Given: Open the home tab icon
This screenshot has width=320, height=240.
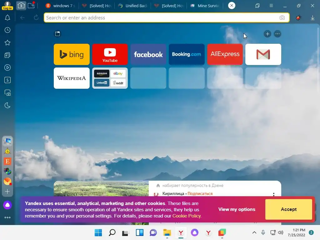Looking at the screenshot, I should (x=21, y=6).
